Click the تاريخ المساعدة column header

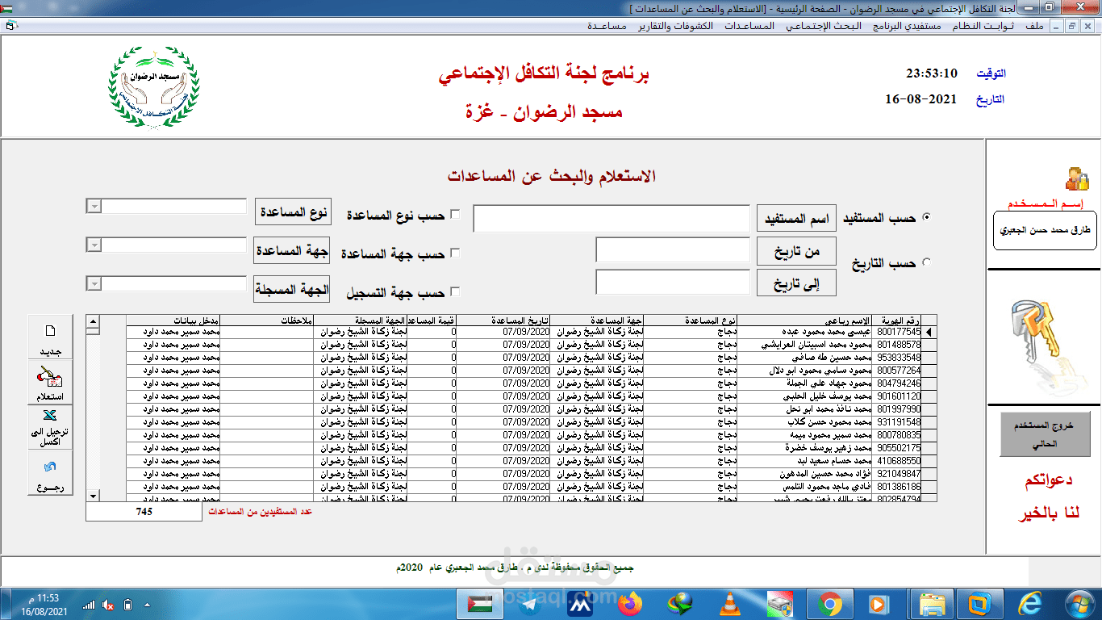(x=503, y=320)
